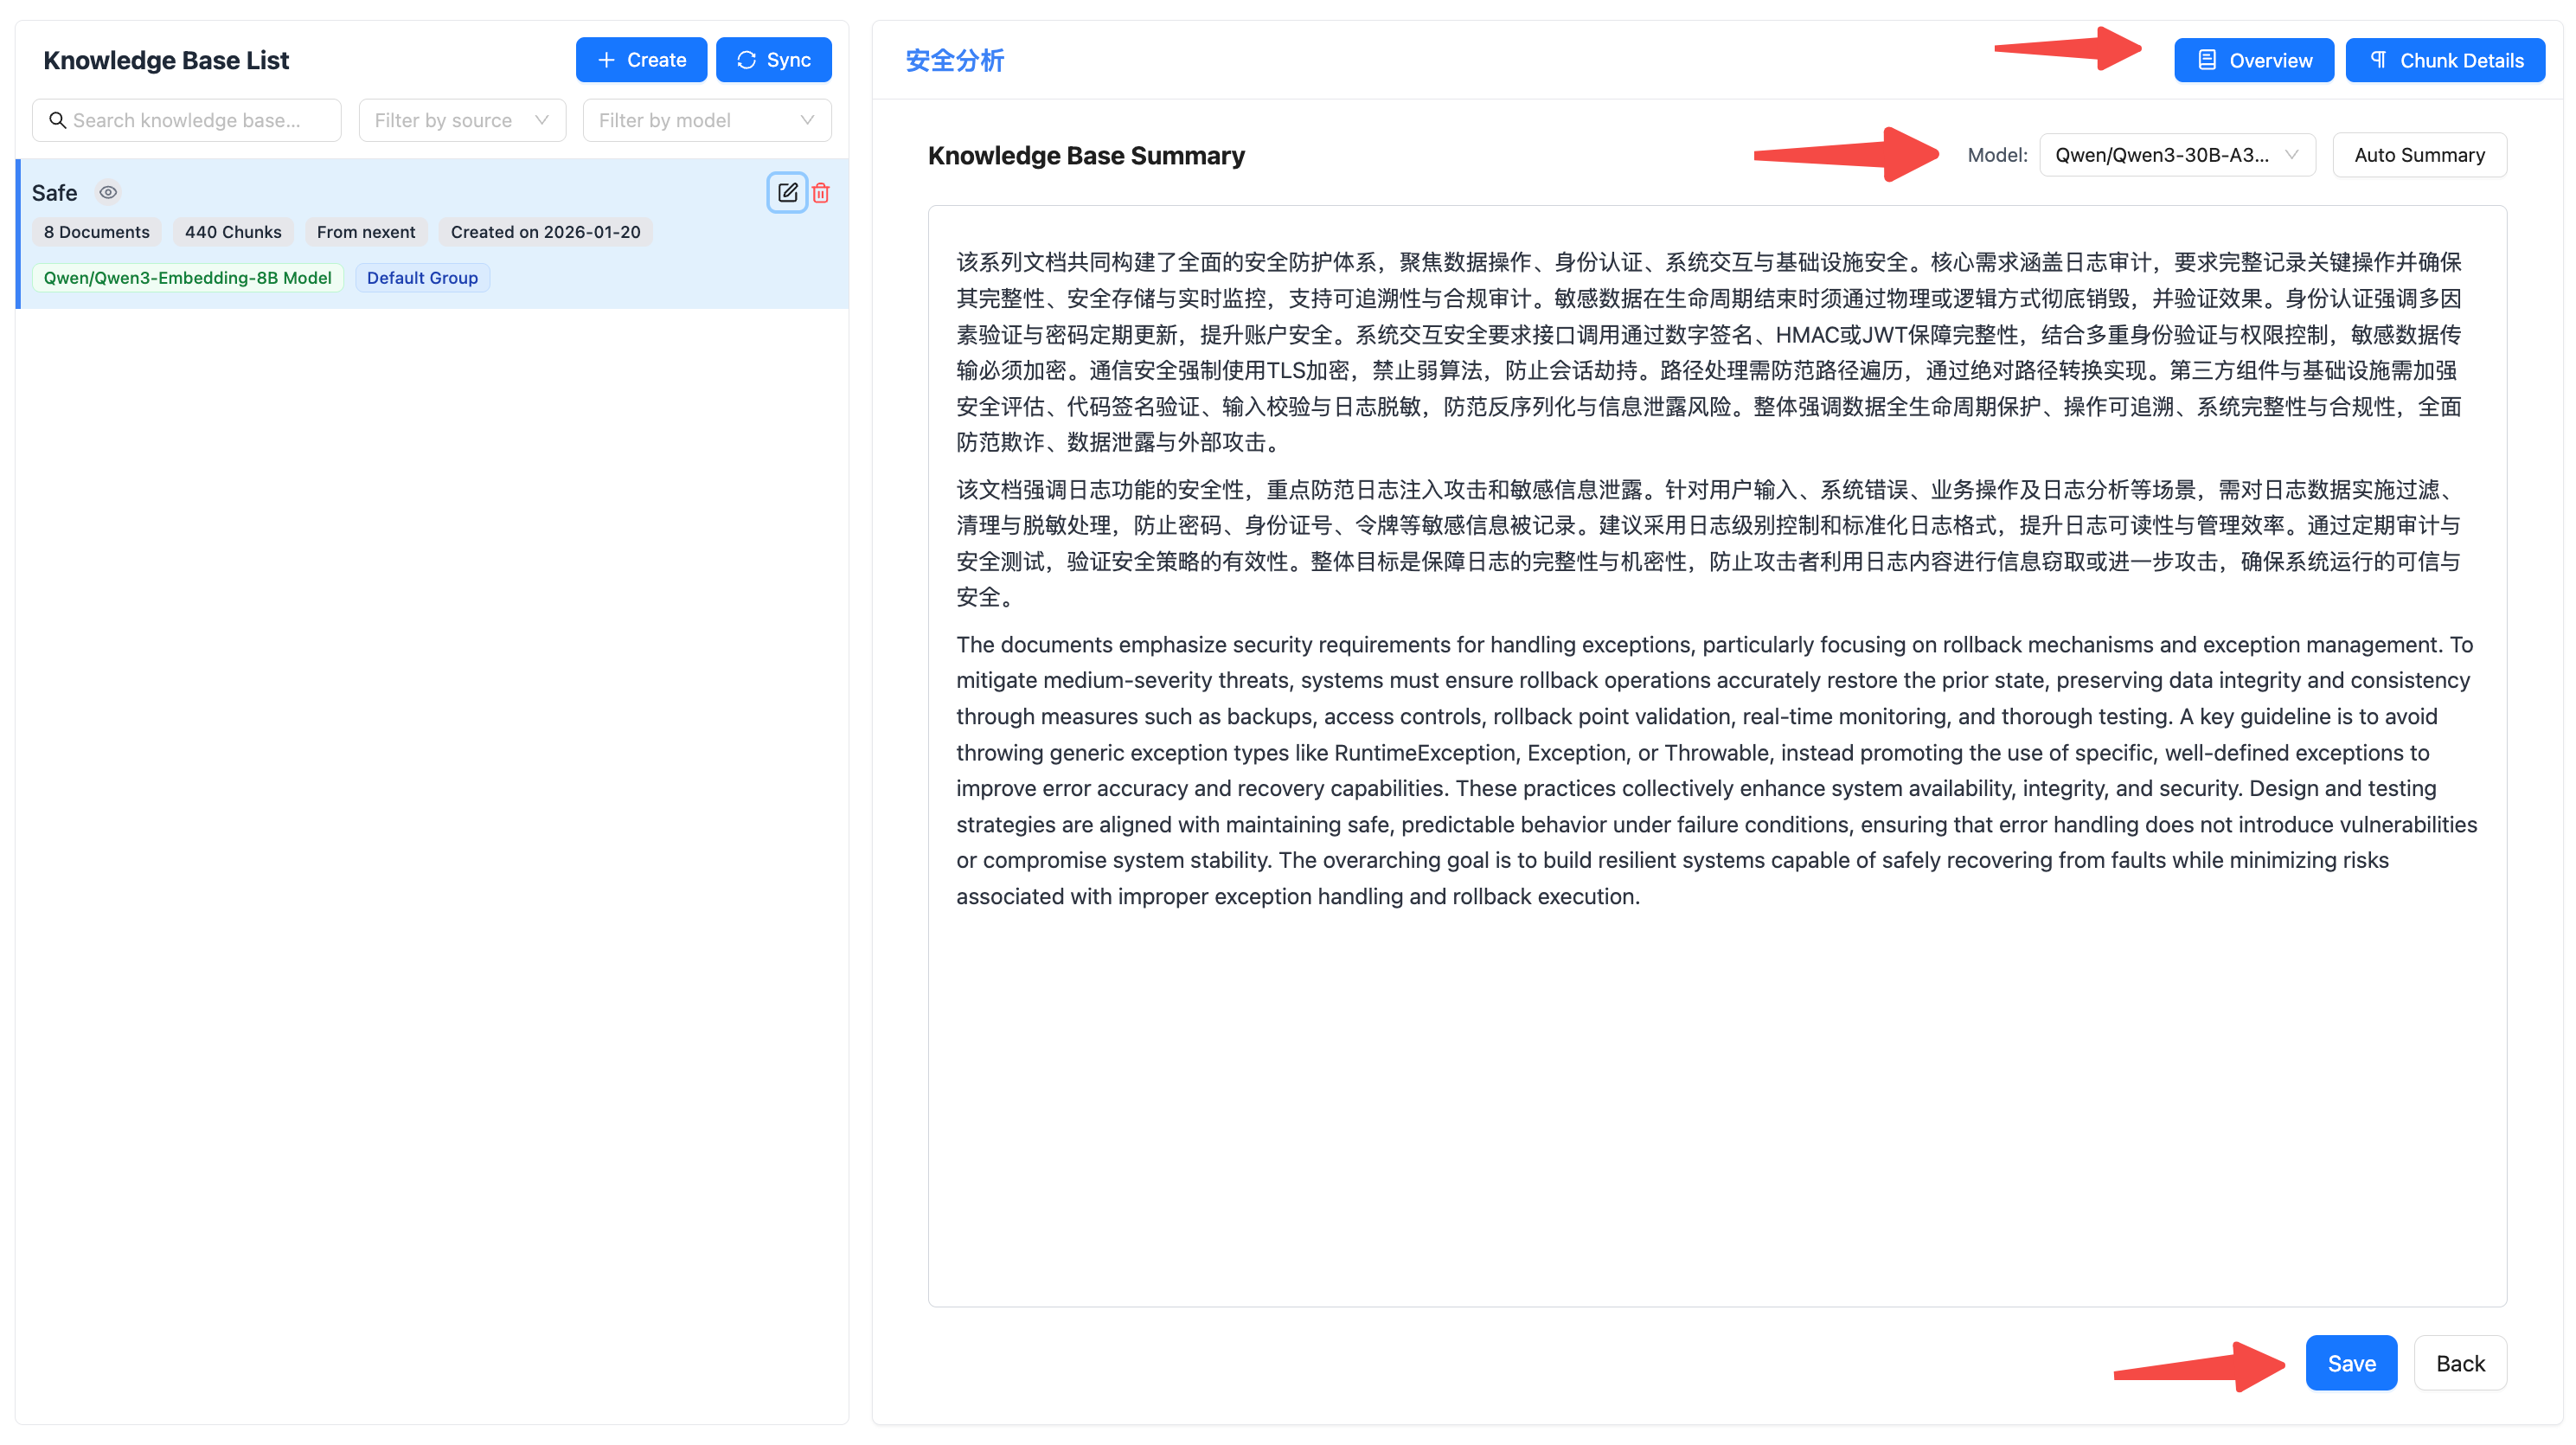2576x1445 pixels.
Task: Click the red trash delete icon
Action: [x=821, y=192]
